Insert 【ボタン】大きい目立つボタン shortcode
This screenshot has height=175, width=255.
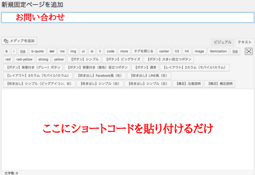[x=169, y=59]
